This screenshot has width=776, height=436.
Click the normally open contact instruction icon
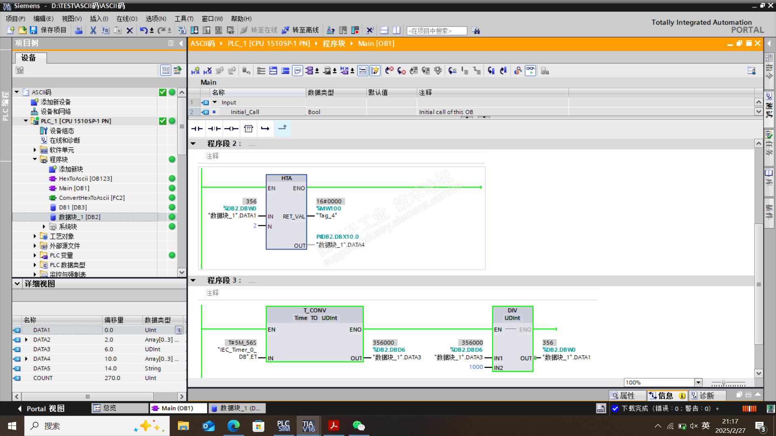(x=197, y=129)
